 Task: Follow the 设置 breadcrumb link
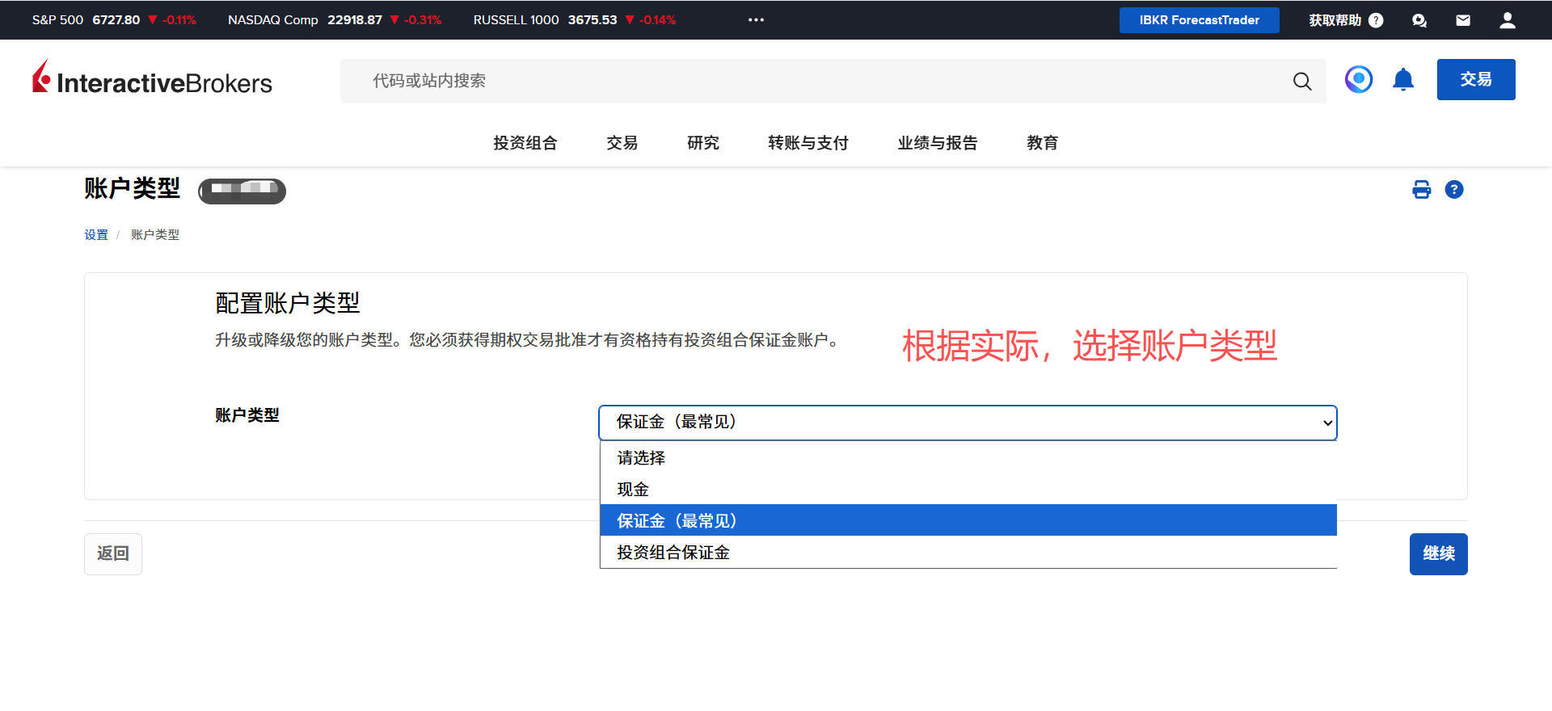click(96, 235)
